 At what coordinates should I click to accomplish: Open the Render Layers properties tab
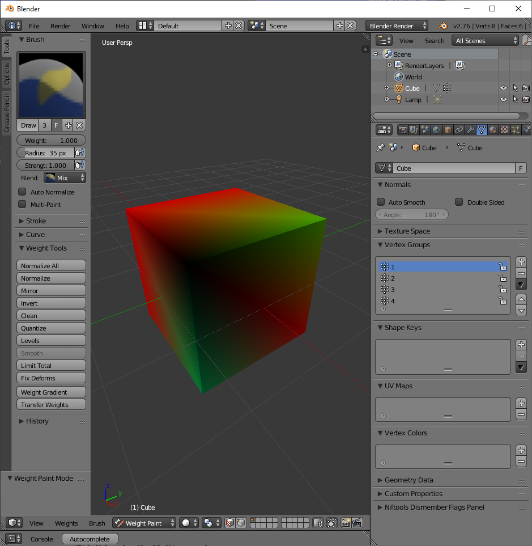click(x=414, y=130)
